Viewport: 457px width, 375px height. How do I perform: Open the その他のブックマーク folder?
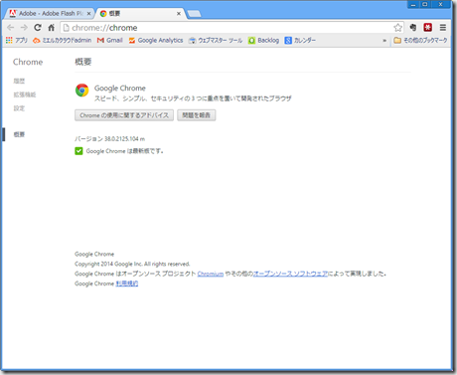click(420, 40)
